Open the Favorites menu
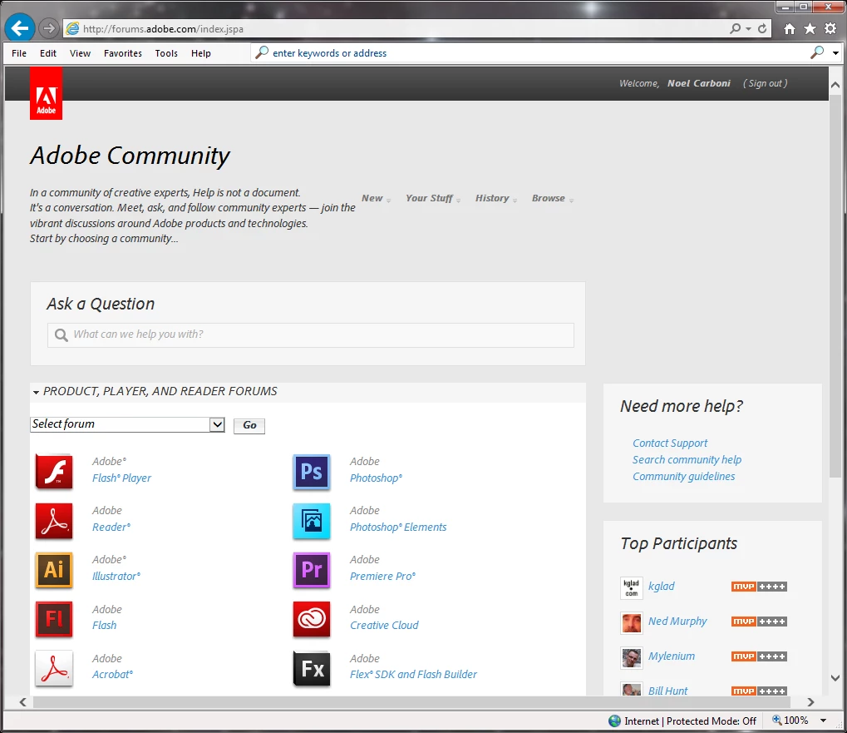The width and height of the screenshot is (847, 733). point(123,53)
